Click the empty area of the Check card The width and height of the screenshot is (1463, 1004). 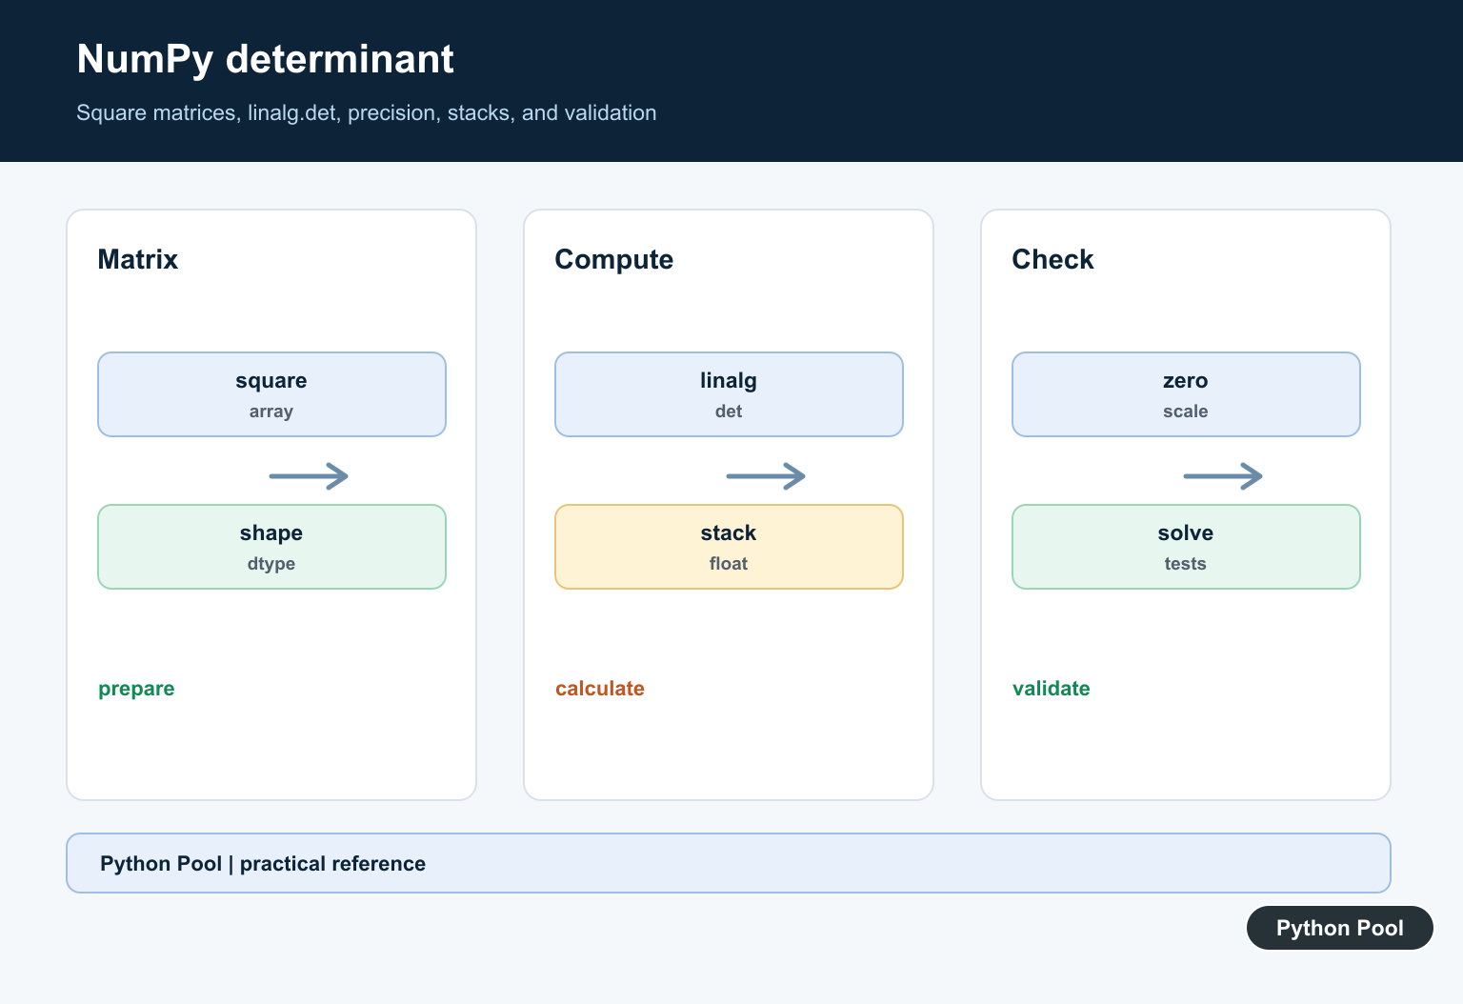[1186, 753]
